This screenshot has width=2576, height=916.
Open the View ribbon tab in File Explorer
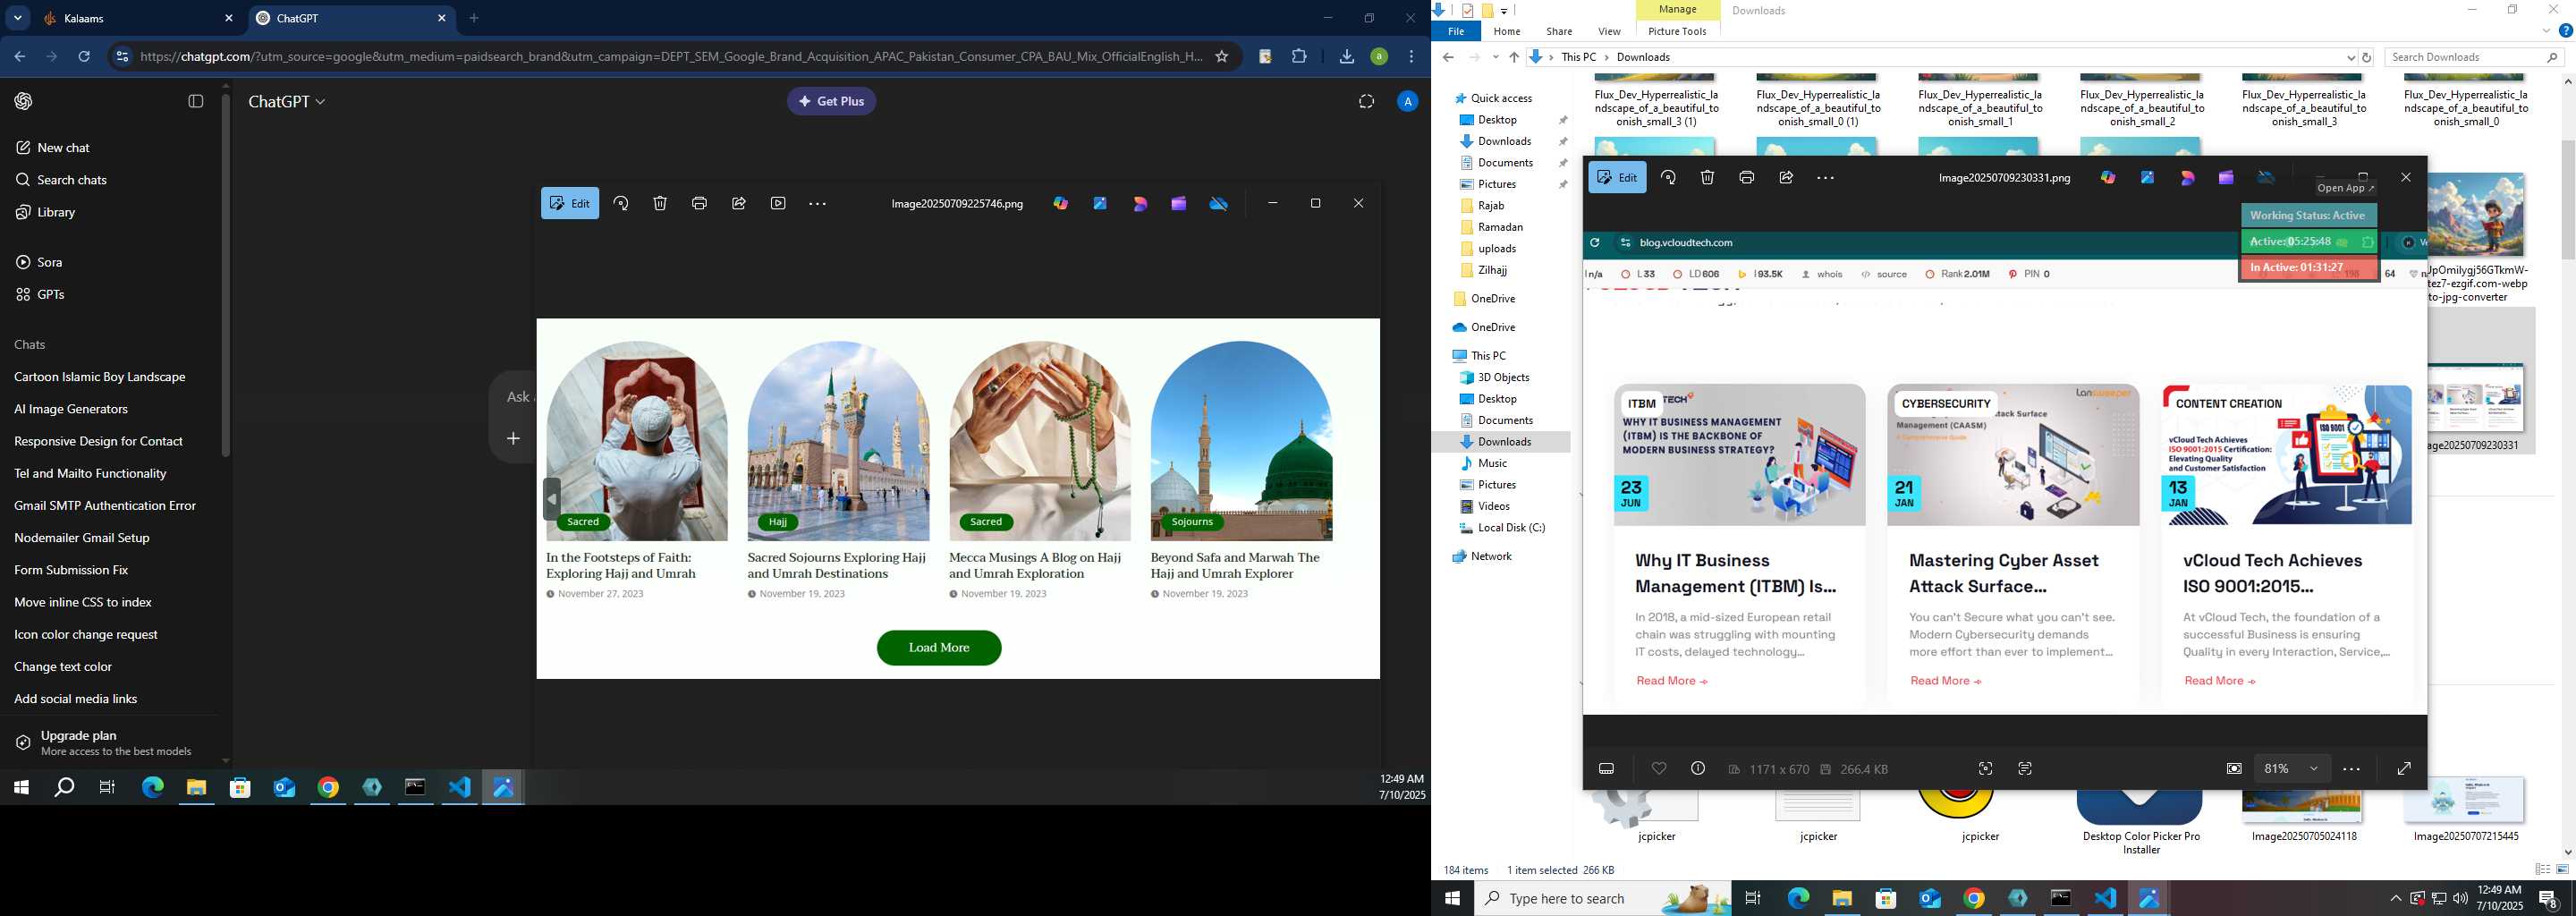(1609, 31)
